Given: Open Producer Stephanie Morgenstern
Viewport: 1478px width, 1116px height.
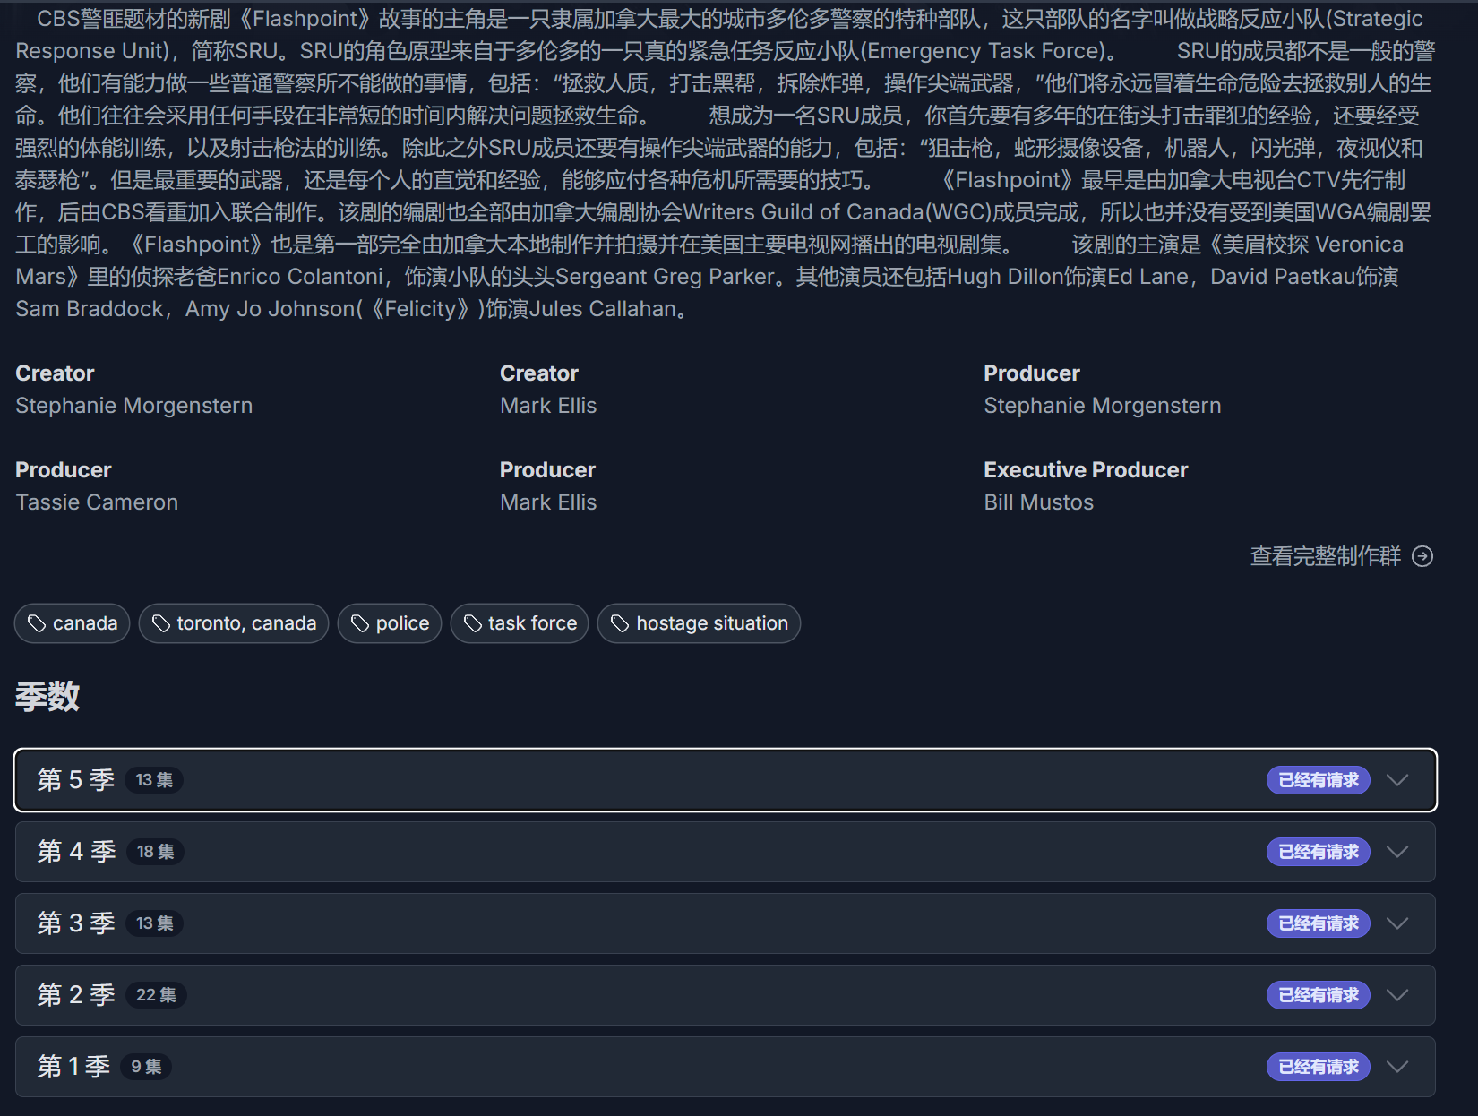Looking at the screenshot, I should tap(1103, 406).
